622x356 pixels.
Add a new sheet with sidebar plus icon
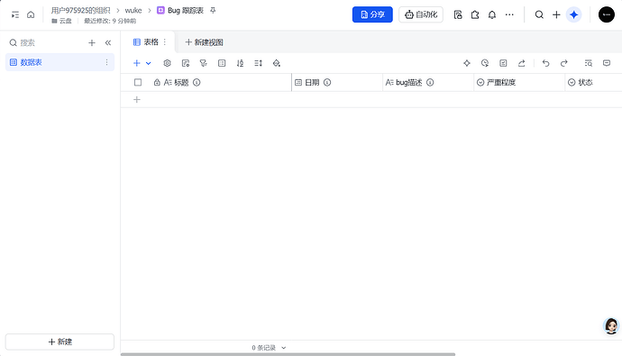[x=92, y=42]
